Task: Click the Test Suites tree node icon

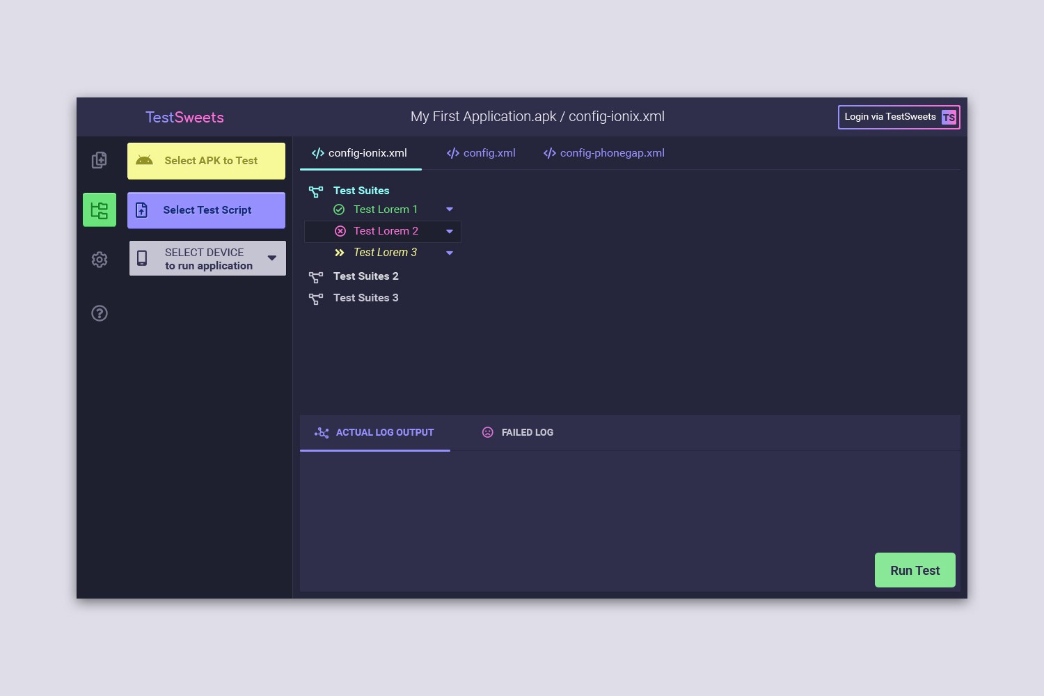Action: click(316, 191)
